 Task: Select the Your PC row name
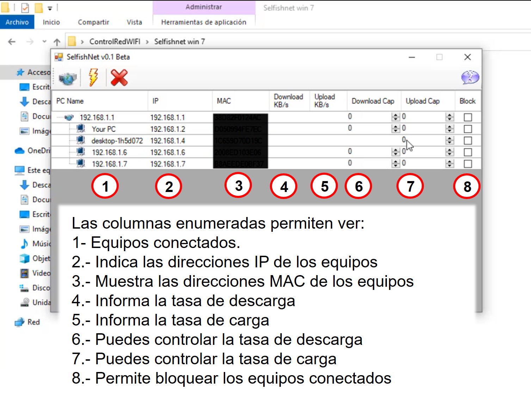[104, 129]
